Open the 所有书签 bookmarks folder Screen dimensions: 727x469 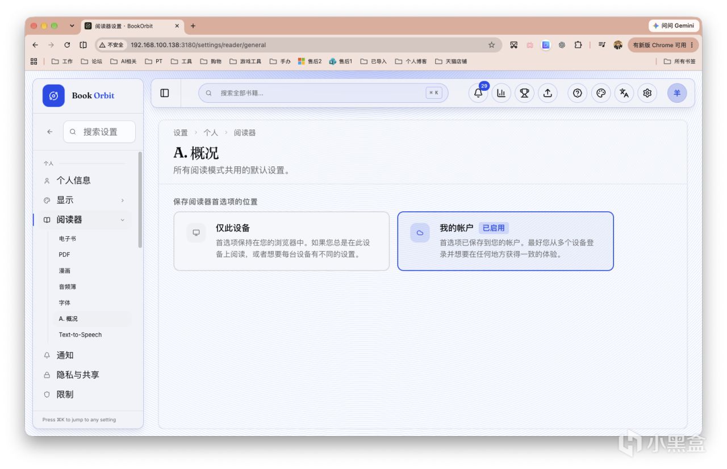(x=679, y=61)
